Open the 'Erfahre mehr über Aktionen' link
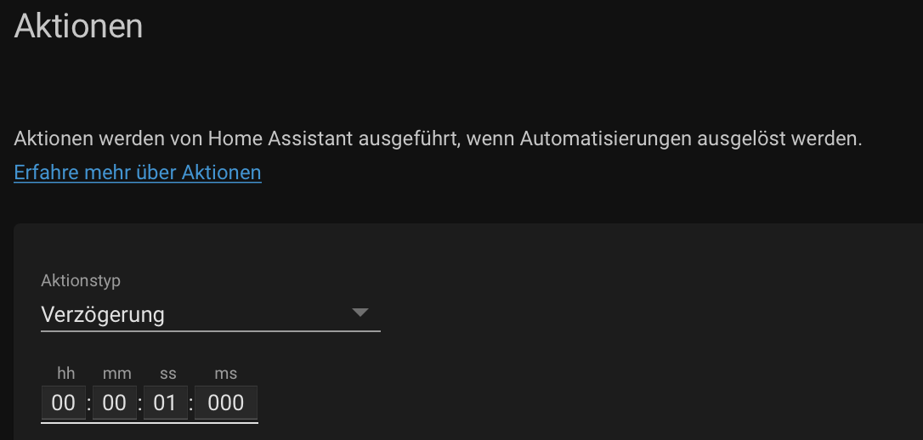923x440 pixels. point(137,172)
